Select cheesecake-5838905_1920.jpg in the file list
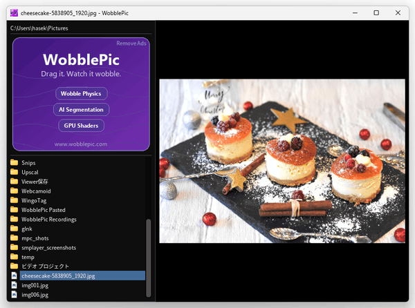The image size is (415, 308). point(82,276)
